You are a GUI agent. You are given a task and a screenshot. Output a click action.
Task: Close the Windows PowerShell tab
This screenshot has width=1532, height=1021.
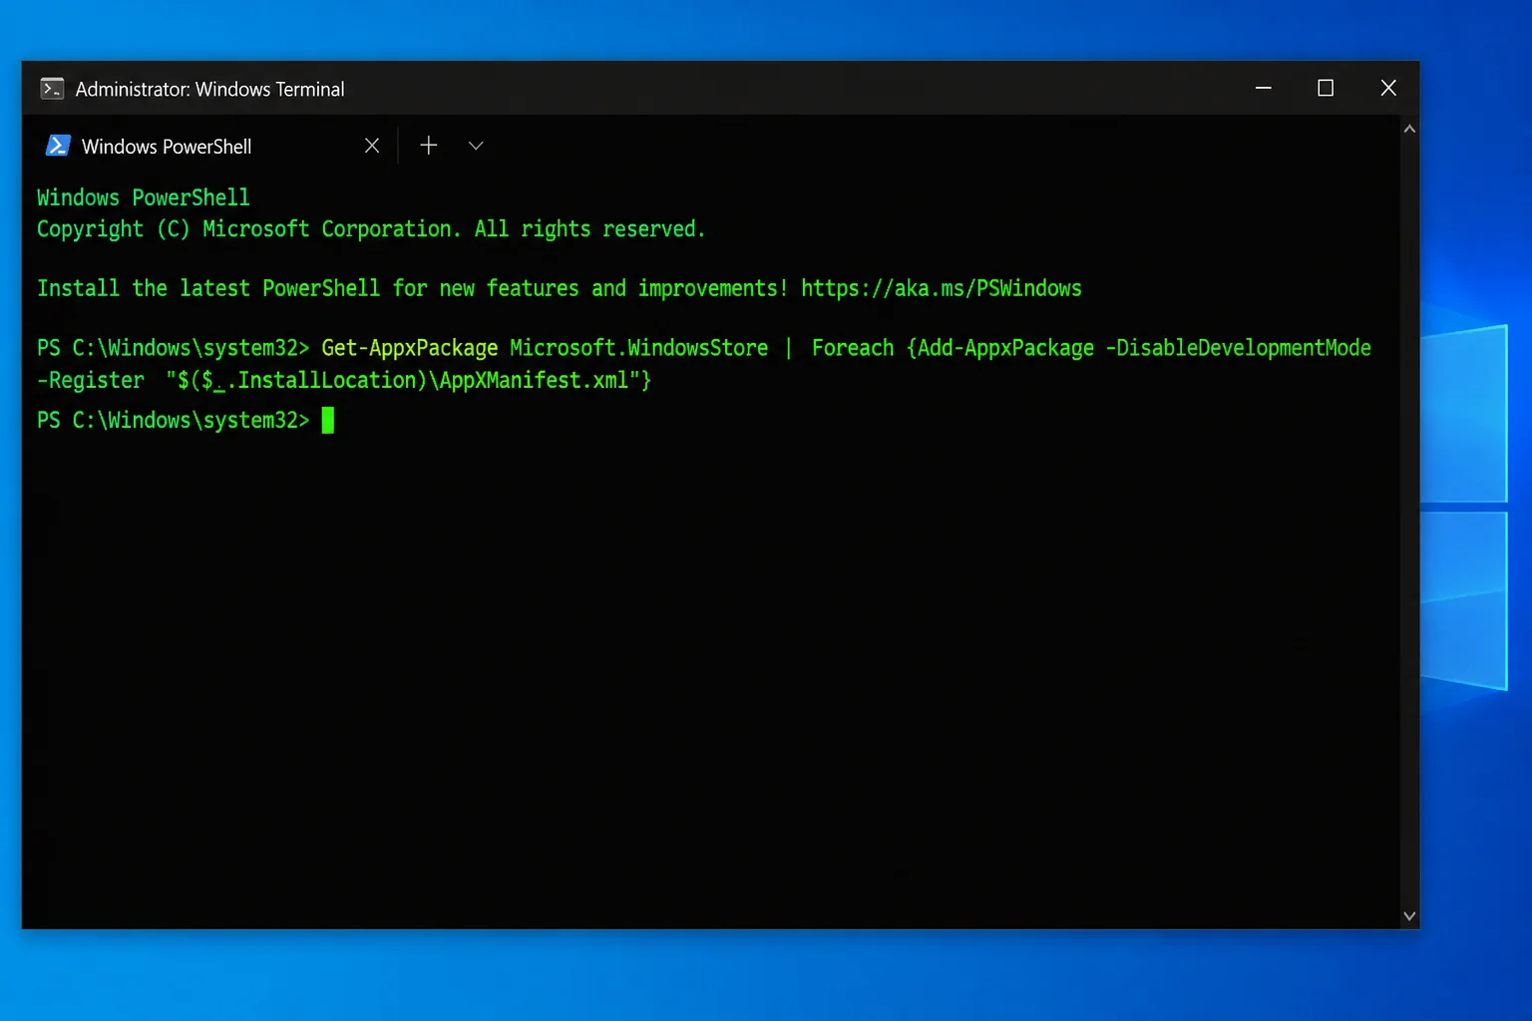pyautogui.click(x=372, y=146)
